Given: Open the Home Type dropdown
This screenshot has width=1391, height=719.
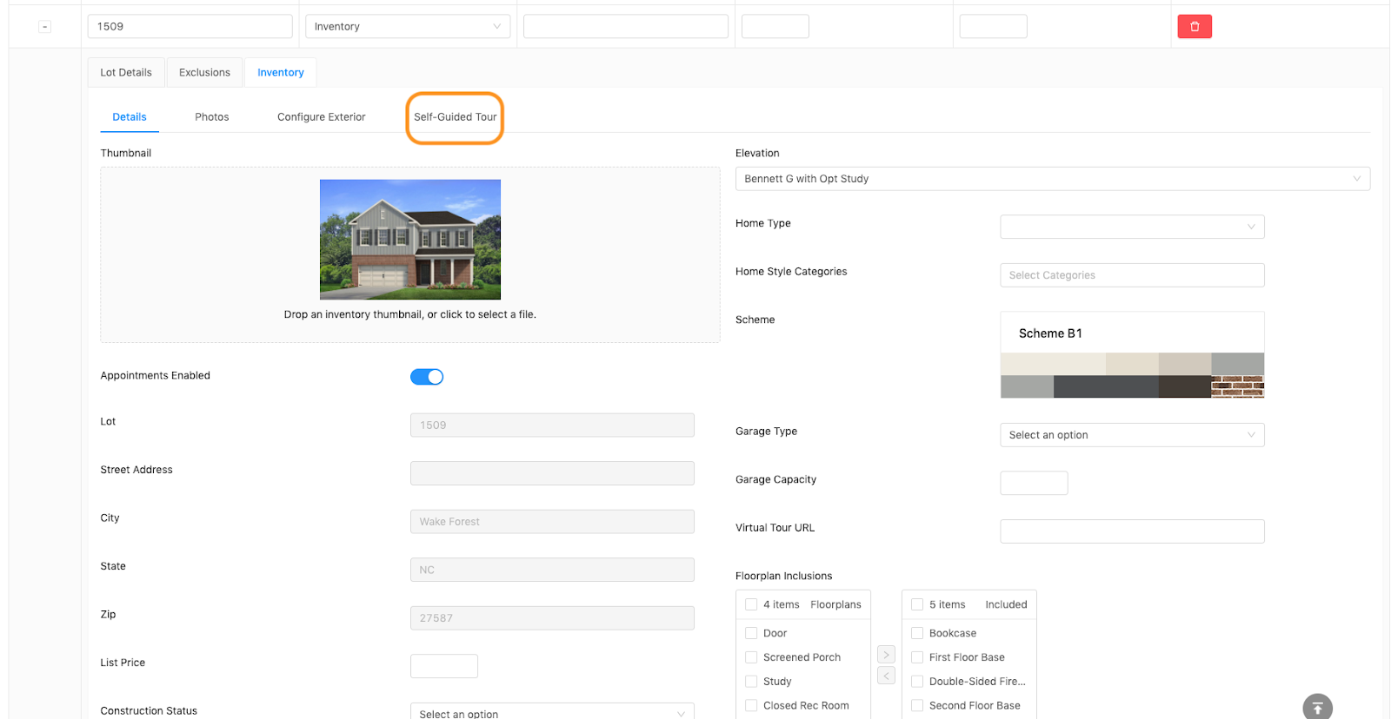Looking at the screenshot, I should coord(1132,227).
